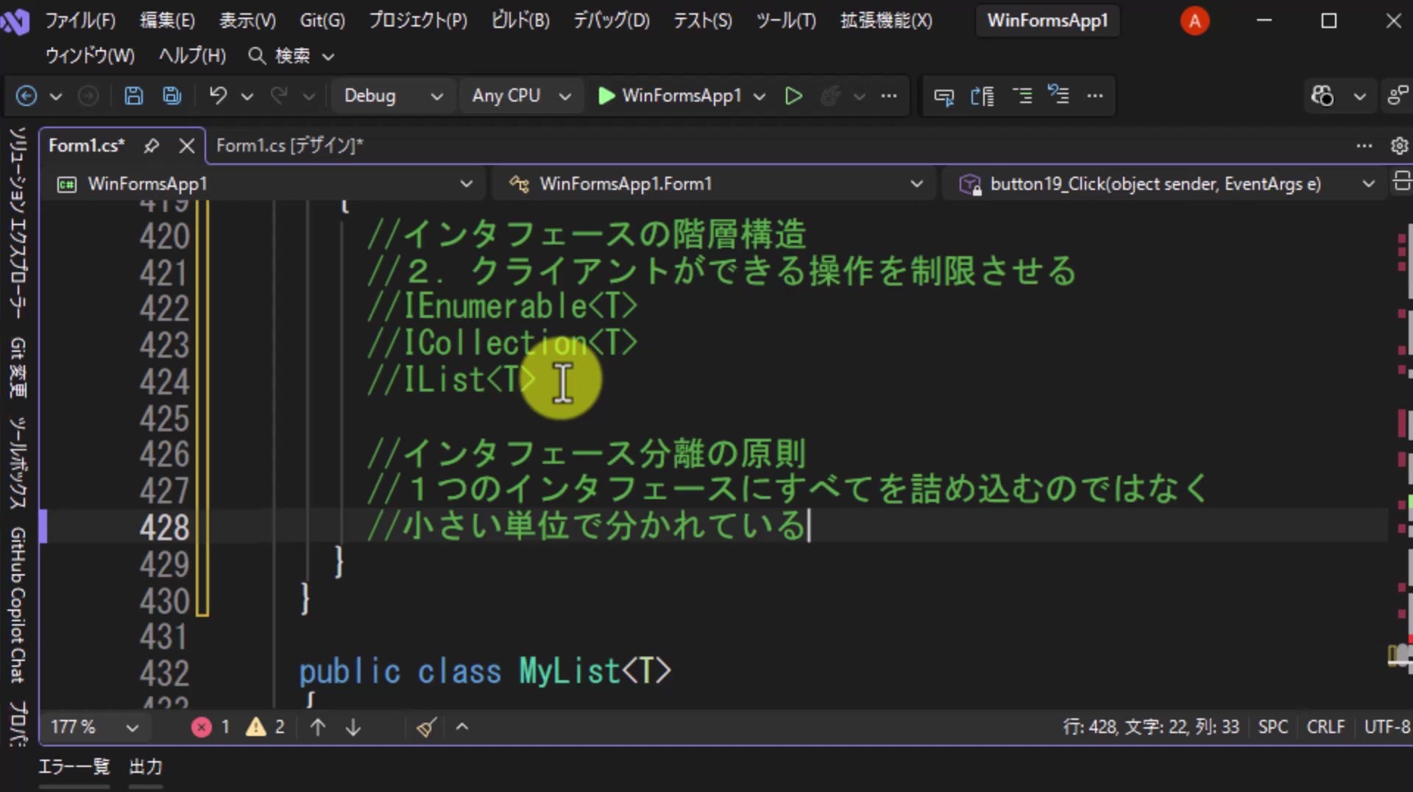
Task: Click the Save All disks icon
Action: 172,96
